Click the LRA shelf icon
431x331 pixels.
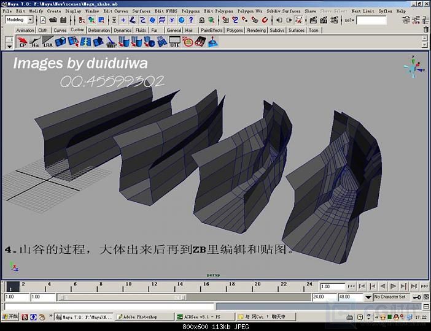pos(47,43)
